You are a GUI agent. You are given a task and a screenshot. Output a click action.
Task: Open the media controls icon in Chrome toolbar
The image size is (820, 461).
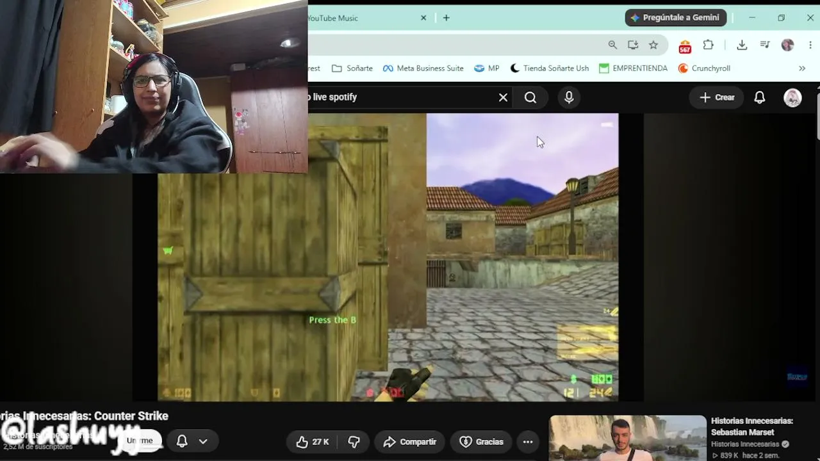point(765,45)
